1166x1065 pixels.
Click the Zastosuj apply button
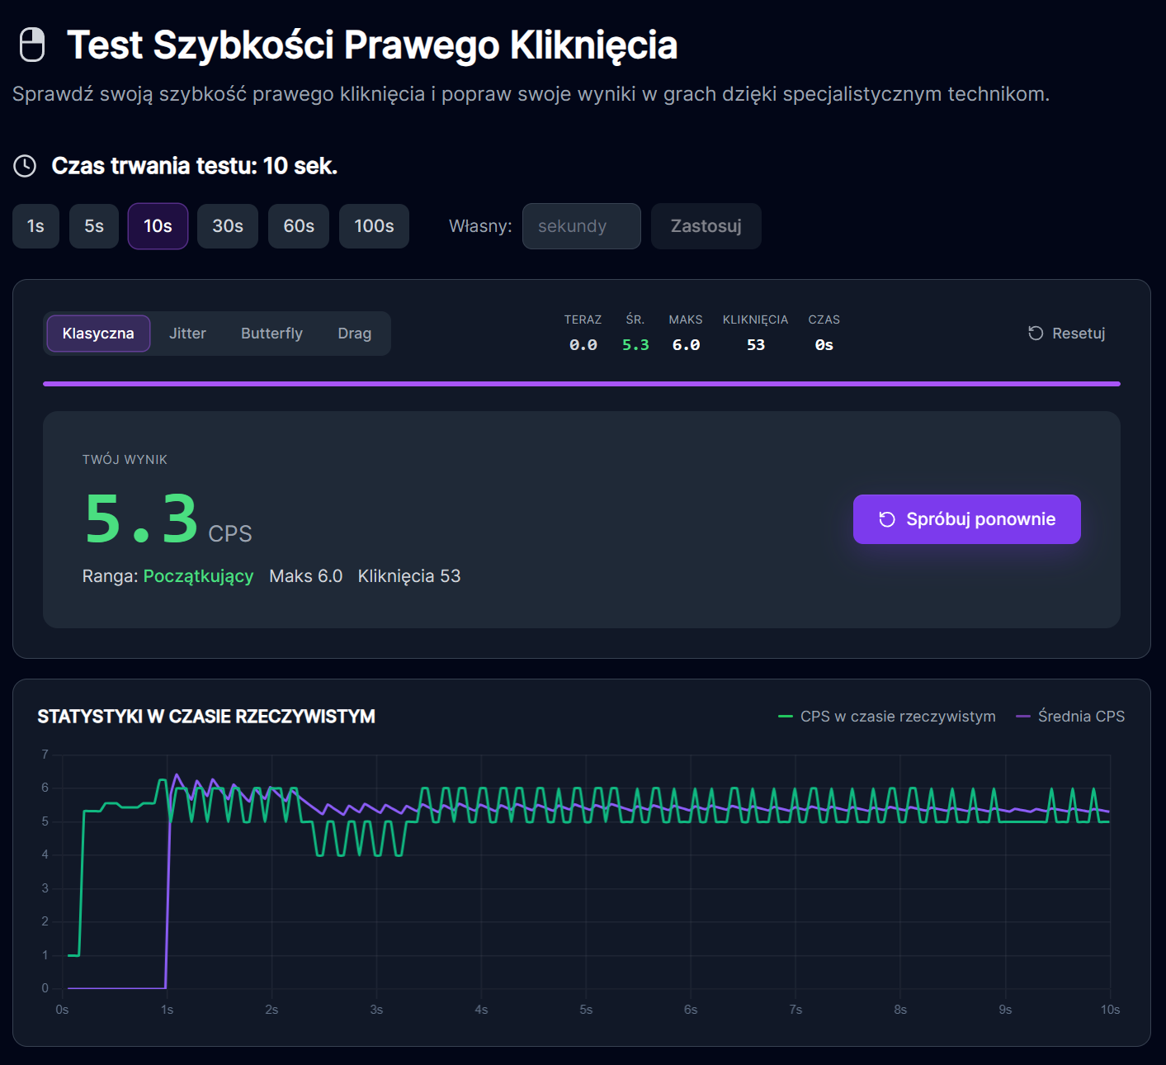pyautogui.click(x=706, y=226)
